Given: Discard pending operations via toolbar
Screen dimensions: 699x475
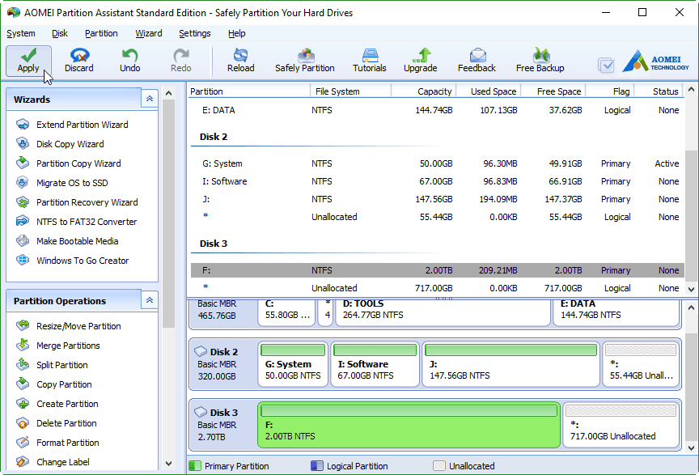Looking at the screenshot, I should pos(79,60).
